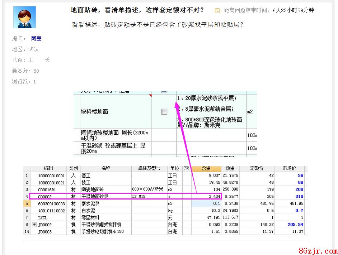Screen dimensions: 338x255
Task: Expand the J00002 row plus icon
Action: coord(34,225)
